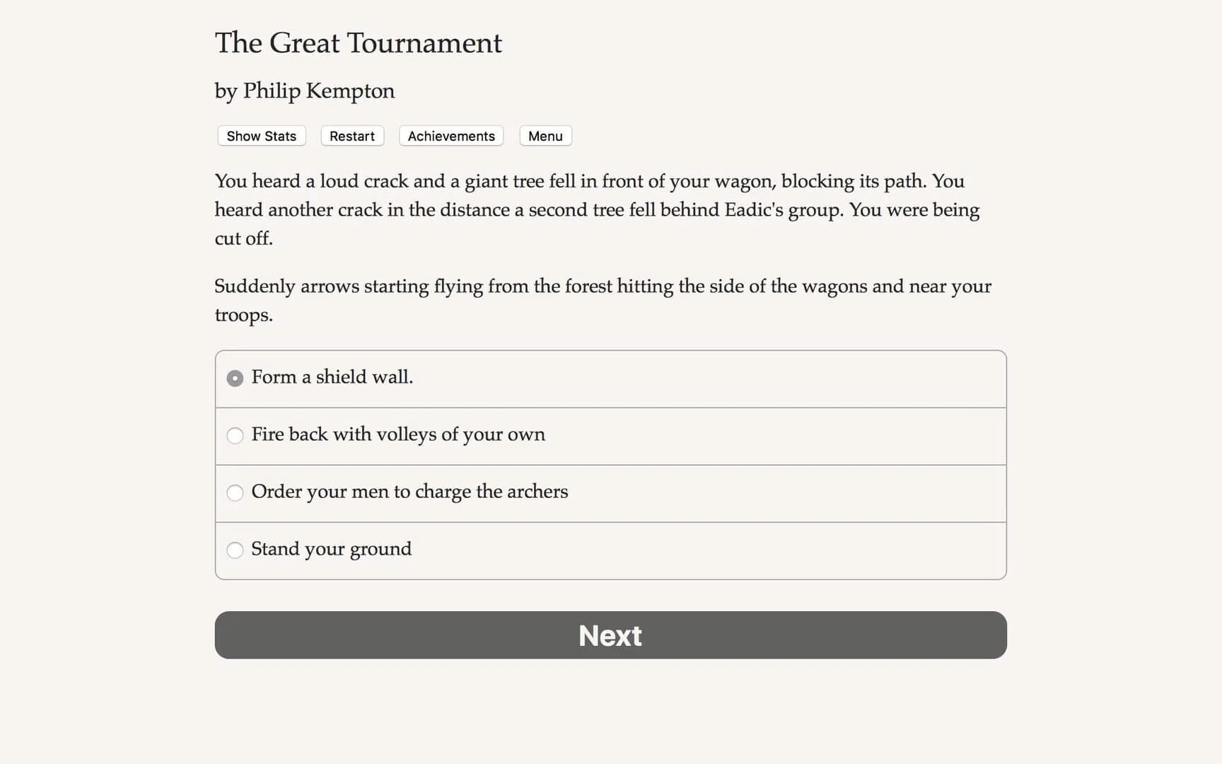Click the author credit "by Philip Kempton"
1222x764 pixels.
click(304, 91)
